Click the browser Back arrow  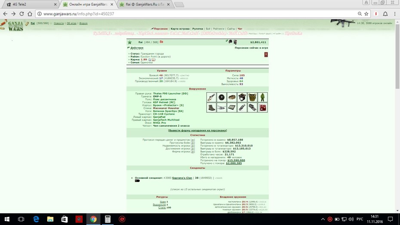(x=5, y=14)
